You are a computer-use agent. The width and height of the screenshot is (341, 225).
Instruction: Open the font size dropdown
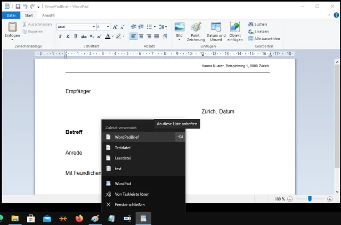tap(108, 27)
